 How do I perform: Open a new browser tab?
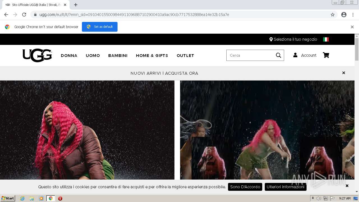tap(76, 5)
